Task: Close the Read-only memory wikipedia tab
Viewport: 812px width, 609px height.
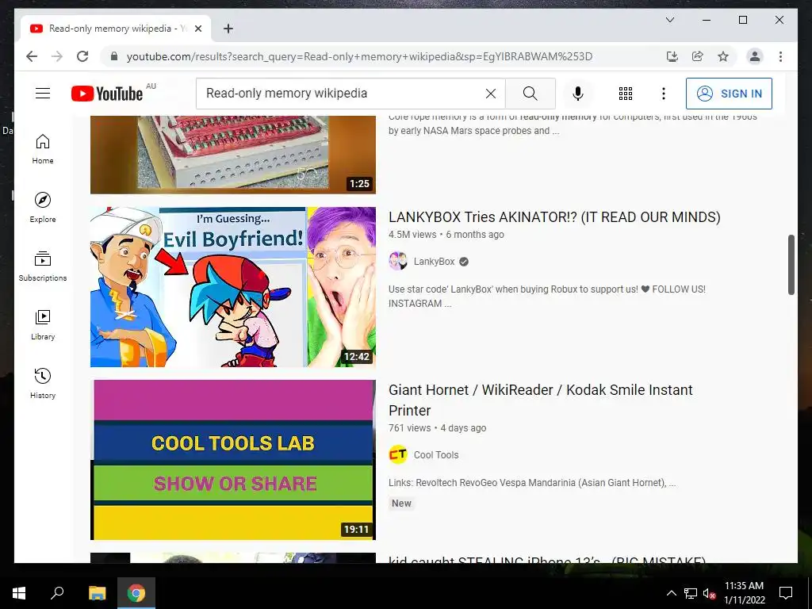Action: point(197,29)
